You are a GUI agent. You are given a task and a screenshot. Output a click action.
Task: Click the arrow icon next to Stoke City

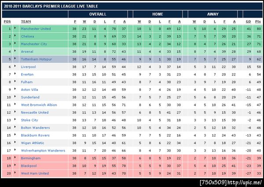[x=16, y=120]
